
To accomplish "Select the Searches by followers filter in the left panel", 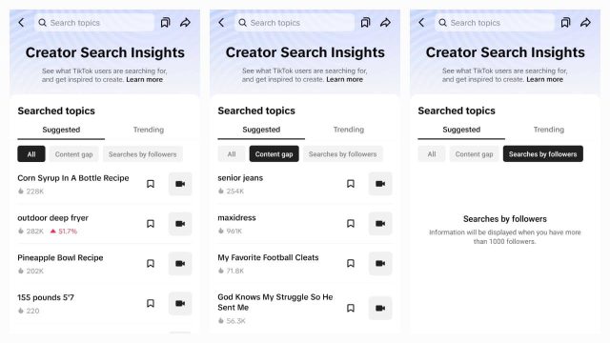I will pyautogui.click(x=143, y=154).
